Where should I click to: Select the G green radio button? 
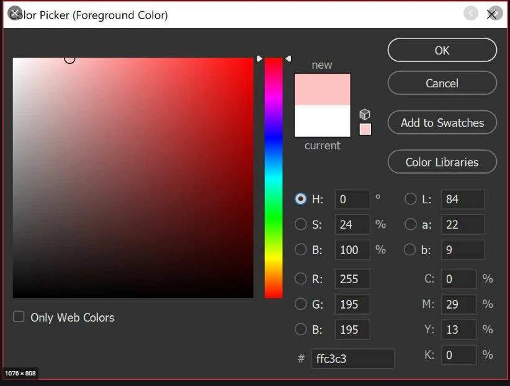pos(300,304)
